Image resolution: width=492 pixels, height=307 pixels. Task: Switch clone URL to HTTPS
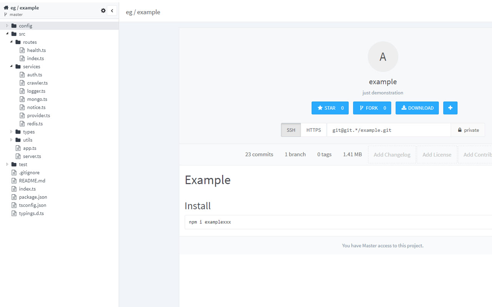coord(314,130)
